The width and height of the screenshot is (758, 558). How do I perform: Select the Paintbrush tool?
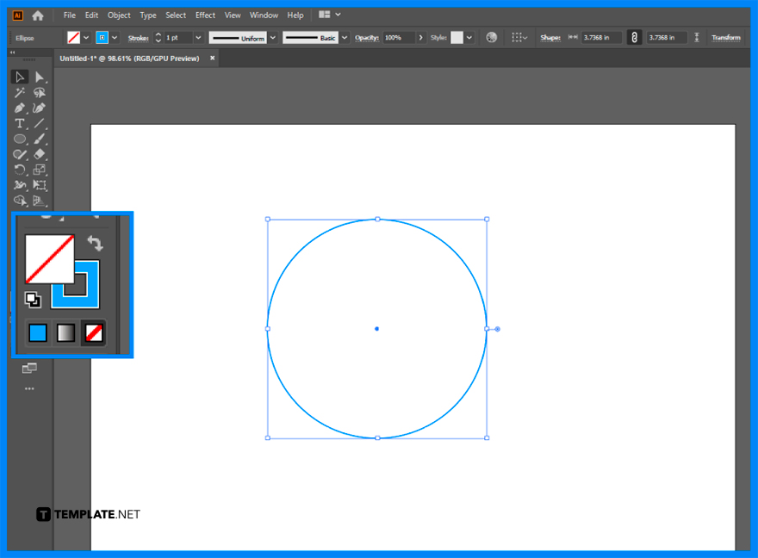coord(40,139)
